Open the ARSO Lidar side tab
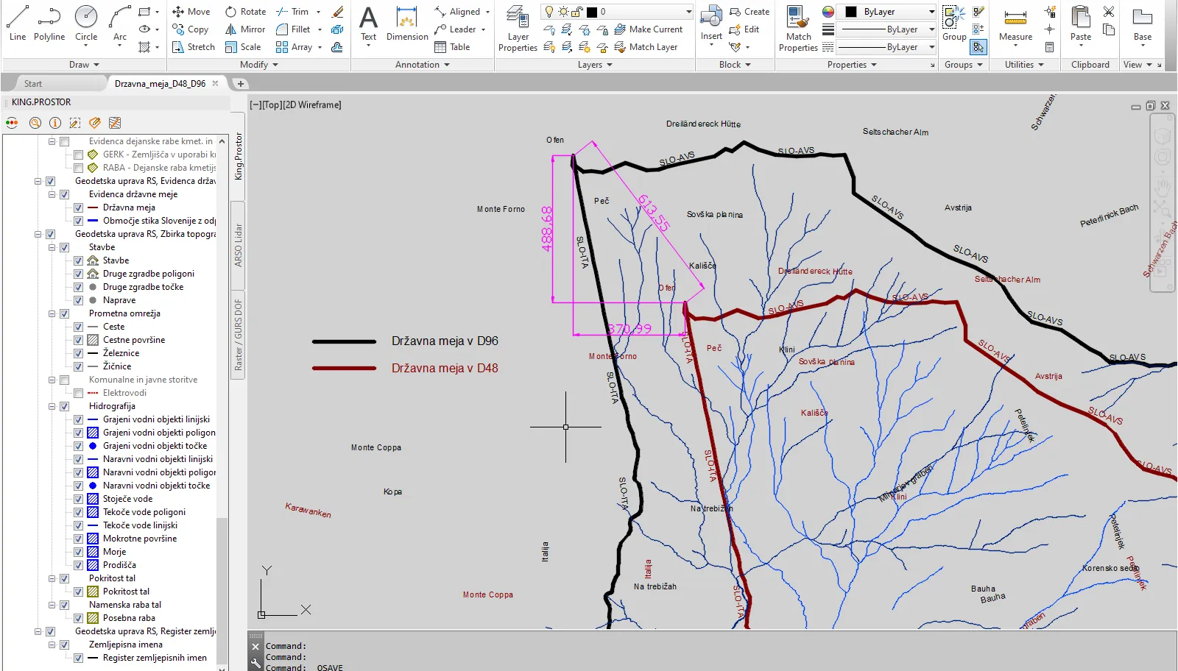This screenshot has width=1178, height=671. click(x=238, y=245)
